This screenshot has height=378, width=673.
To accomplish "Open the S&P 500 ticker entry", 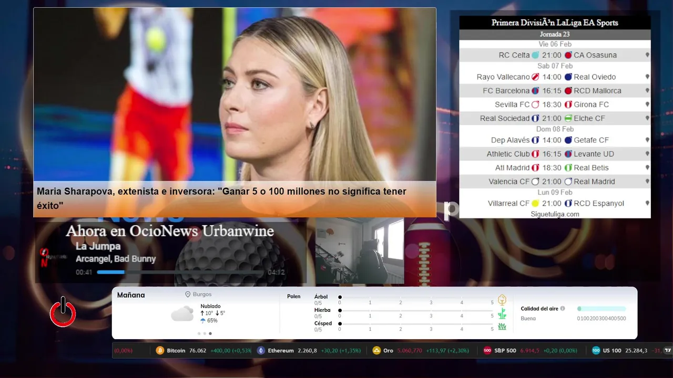I will point(531,351).
